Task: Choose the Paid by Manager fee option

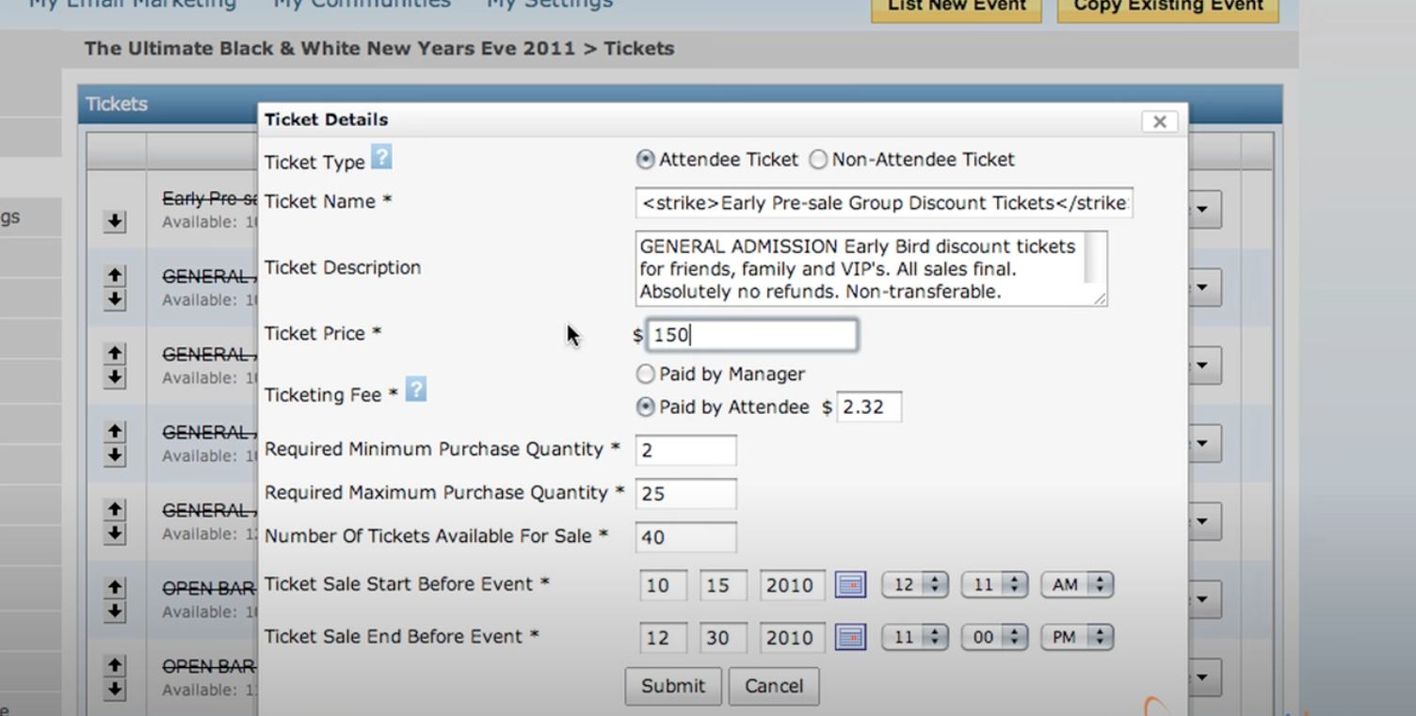Action: pos(645,374)
